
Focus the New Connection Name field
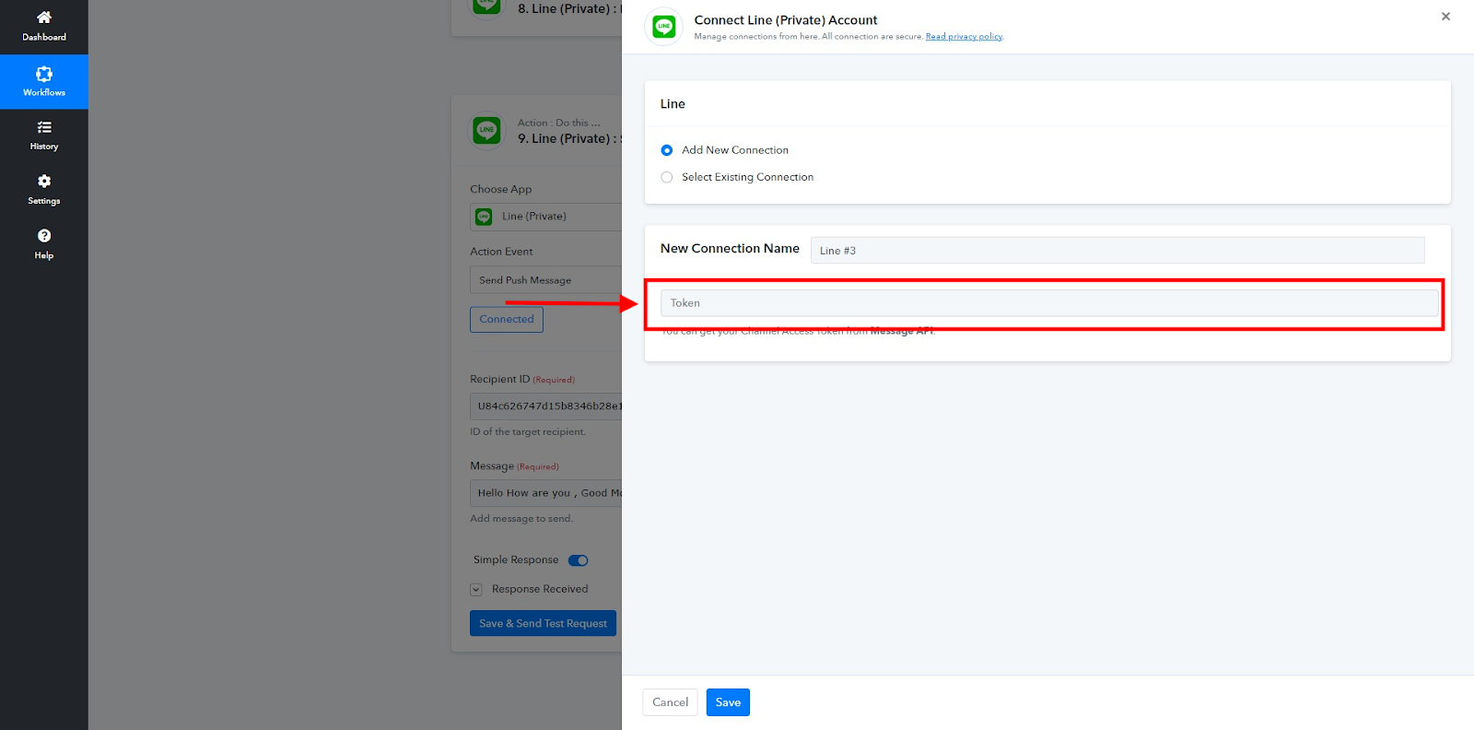(x=1117, y=250)
